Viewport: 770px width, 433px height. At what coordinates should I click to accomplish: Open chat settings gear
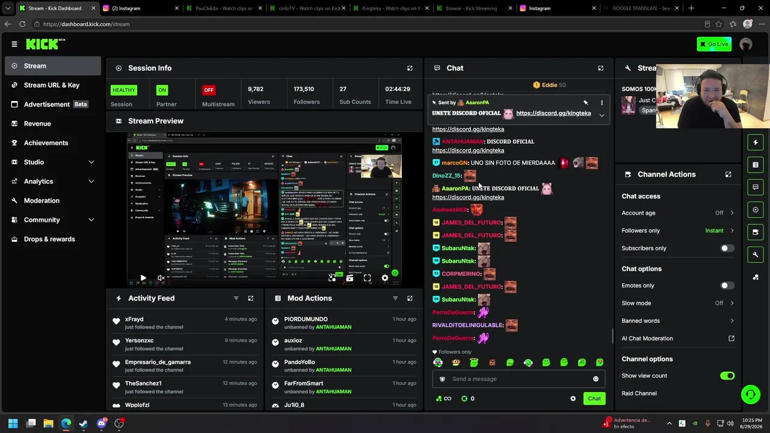pos(573,399)
